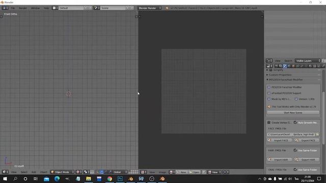The image size is (326, 183).
Task: Click the properties panel vertical scrollbar
Action: 323,117
